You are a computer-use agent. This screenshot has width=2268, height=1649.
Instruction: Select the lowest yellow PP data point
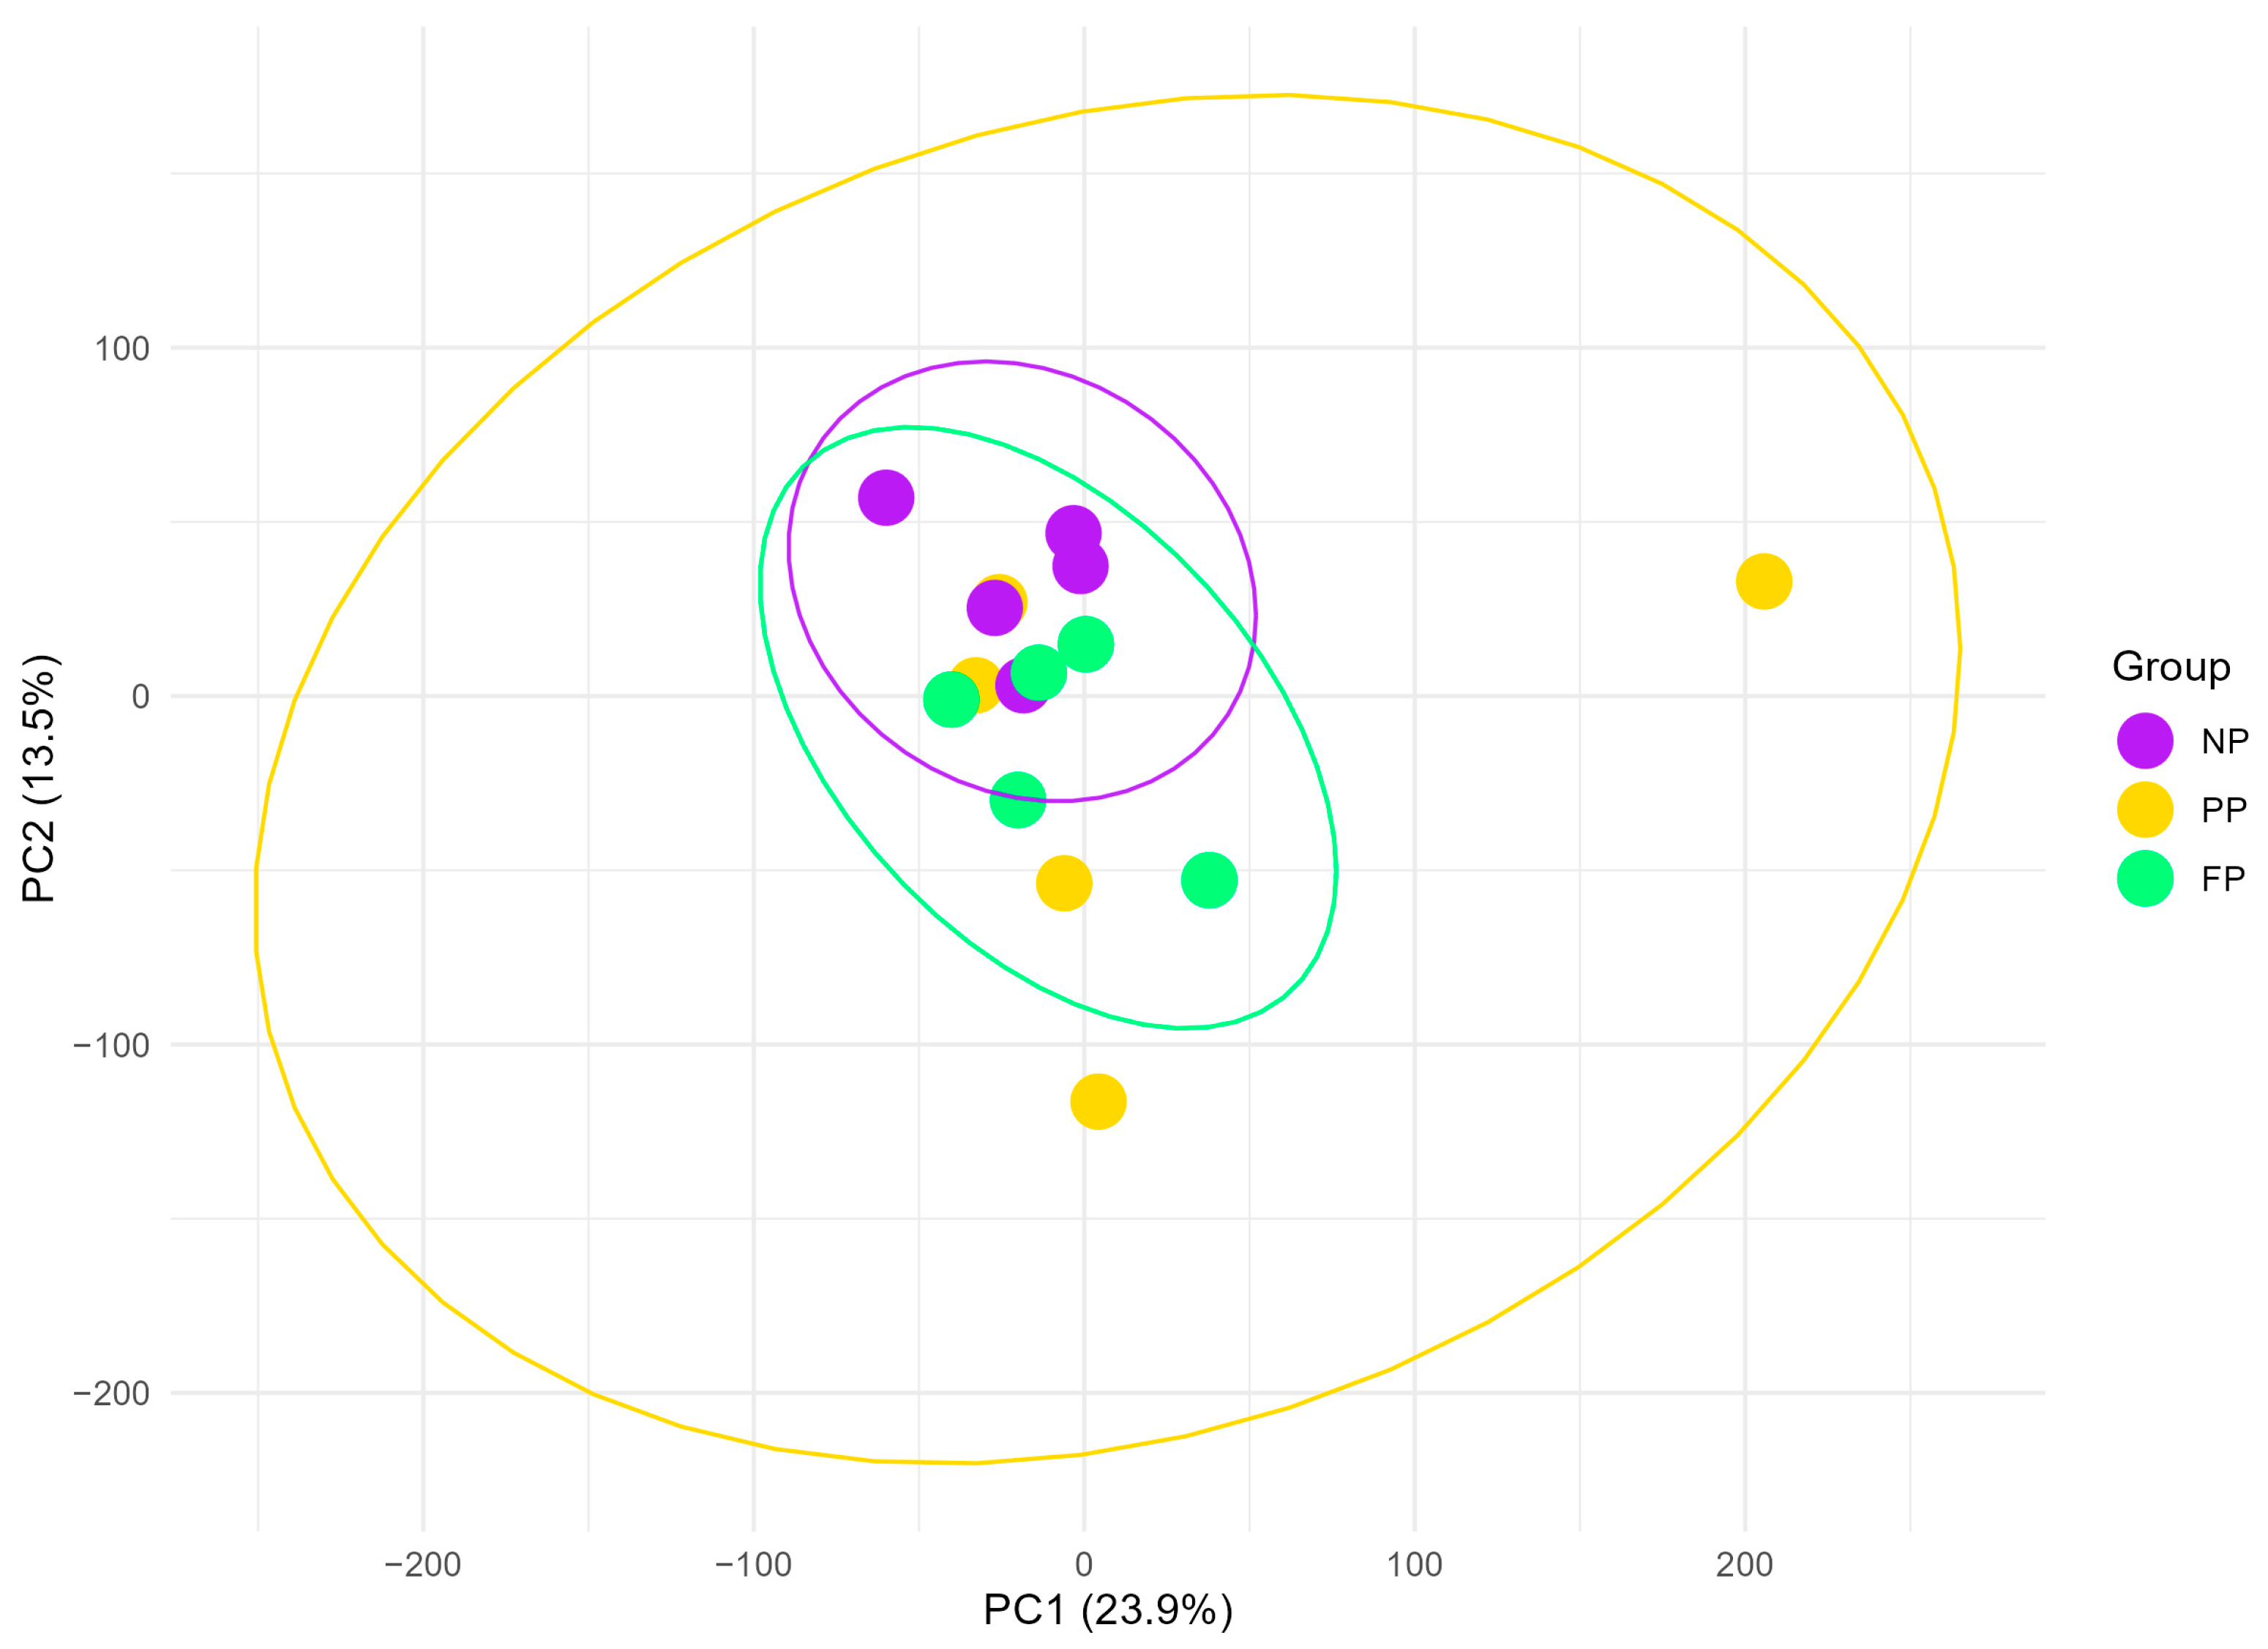(1098, 1102)
